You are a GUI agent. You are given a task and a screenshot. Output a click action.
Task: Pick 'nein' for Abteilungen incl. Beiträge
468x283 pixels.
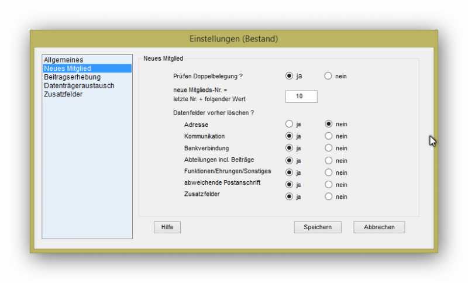click(x=328, y=161)
